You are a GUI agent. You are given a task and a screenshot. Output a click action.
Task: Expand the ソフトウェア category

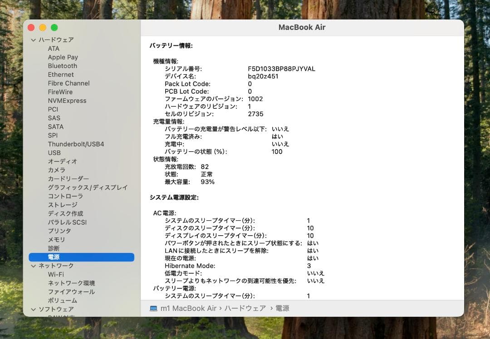click(x=34, y=309)
